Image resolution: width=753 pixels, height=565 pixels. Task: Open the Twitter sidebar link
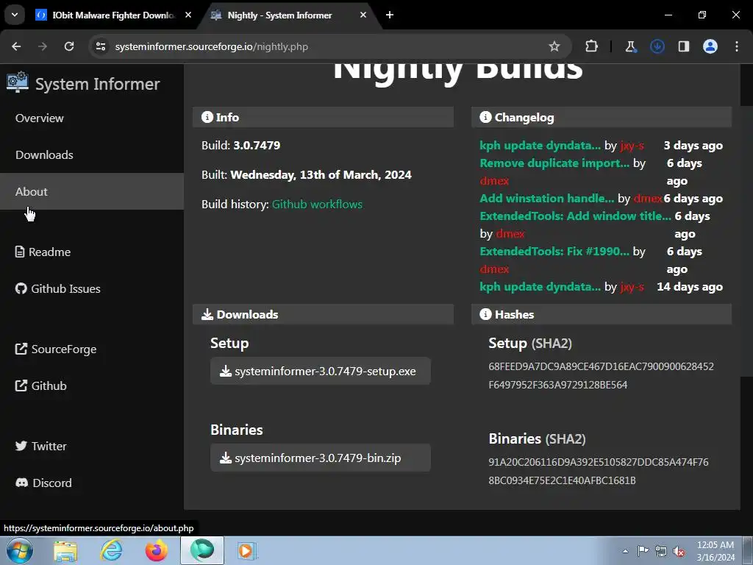coord(41,447)
